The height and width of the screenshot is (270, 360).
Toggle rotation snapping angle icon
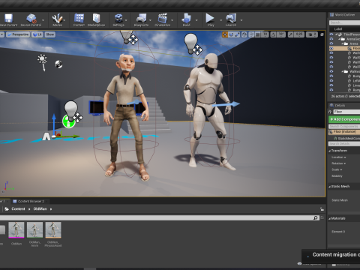273,34
